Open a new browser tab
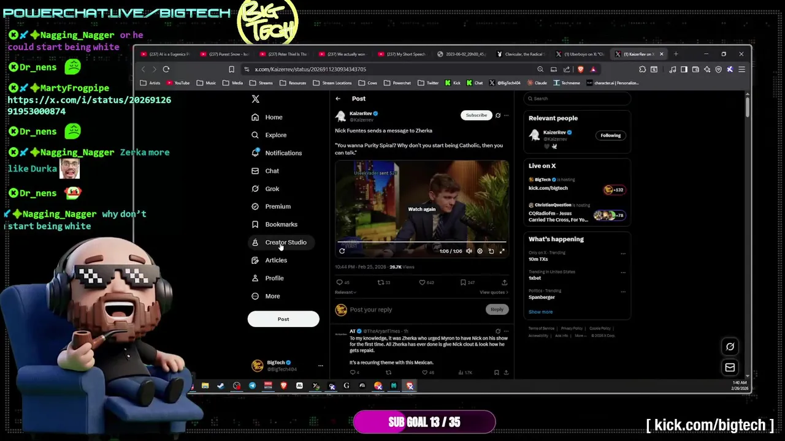The width and height of the screenshot is (785, 441). pos(676,54)
